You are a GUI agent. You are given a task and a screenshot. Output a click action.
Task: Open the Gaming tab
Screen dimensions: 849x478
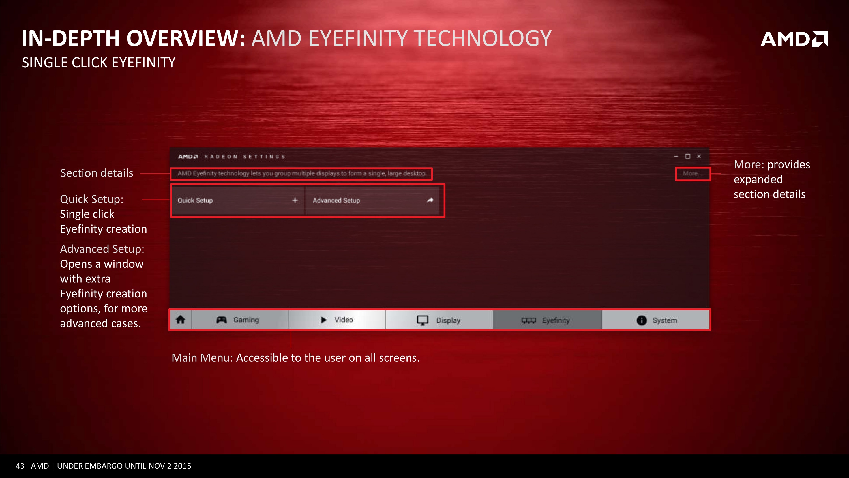[240, 320]
